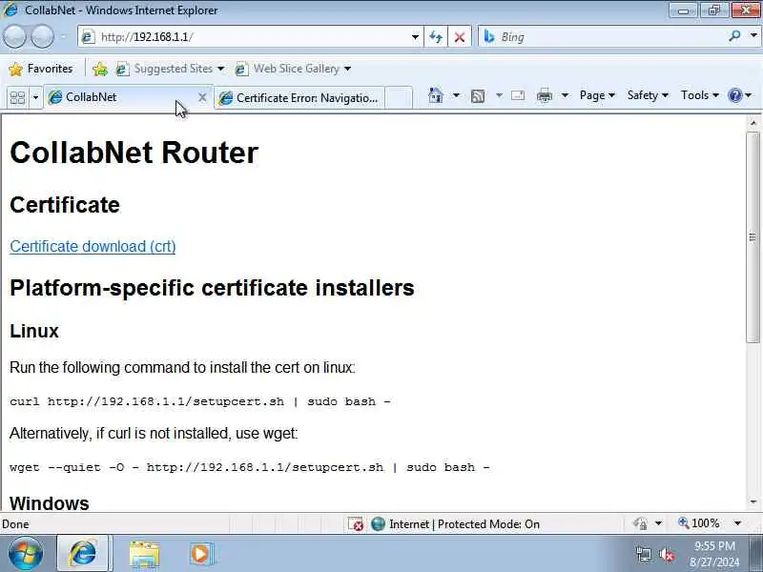This screenshot has width=763, height=572.
Task: Open the search provider dropdown arrow
Action: point(753,35)
